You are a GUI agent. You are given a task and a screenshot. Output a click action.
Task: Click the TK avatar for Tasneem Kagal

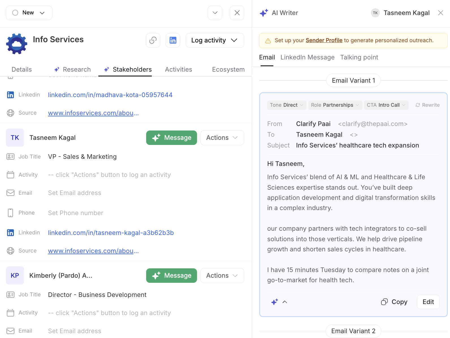15,138
